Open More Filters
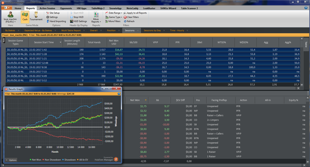The width and height of the screenshot is (310, 167). click(x=113, y=21)
